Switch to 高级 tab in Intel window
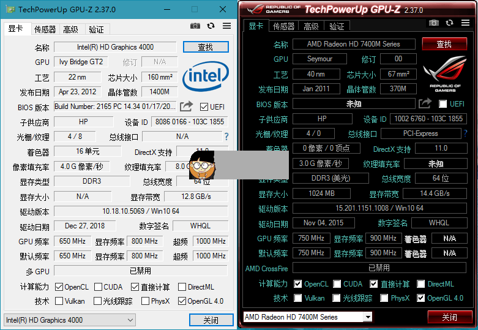 71,29
